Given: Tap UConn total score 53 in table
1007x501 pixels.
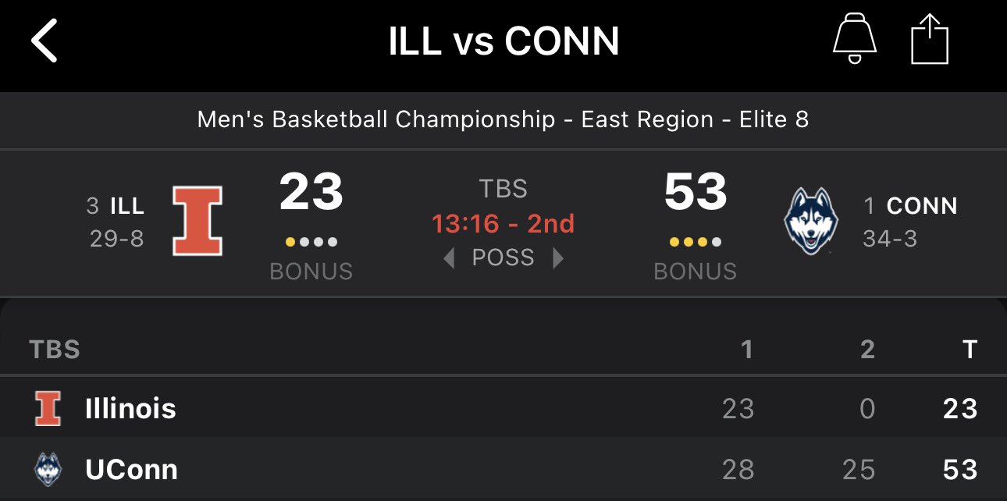Looking at the screenshot, I should (x=959, y=470).
